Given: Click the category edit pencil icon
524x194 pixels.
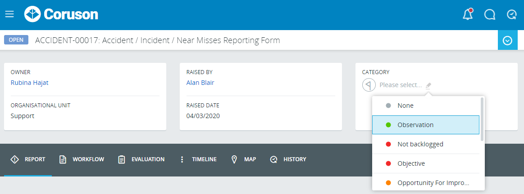Looking at the screenshot, I should point(428,85).
